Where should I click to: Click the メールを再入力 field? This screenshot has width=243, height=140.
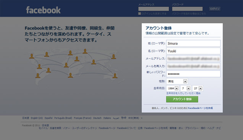point(193,66)
